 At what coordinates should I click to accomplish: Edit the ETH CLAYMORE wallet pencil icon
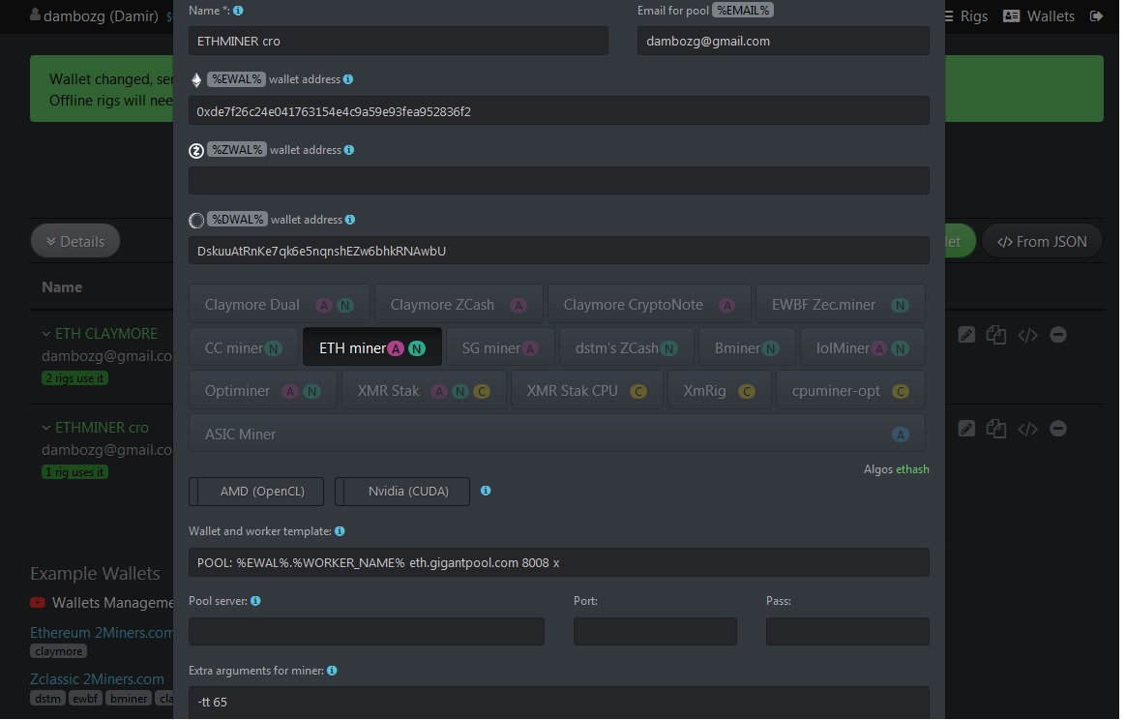click(966, 335)
